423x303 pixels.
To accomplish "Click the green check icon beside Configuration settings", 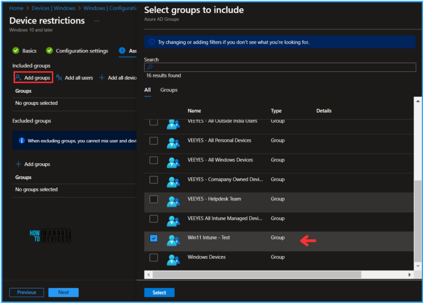I will (50, 50).
